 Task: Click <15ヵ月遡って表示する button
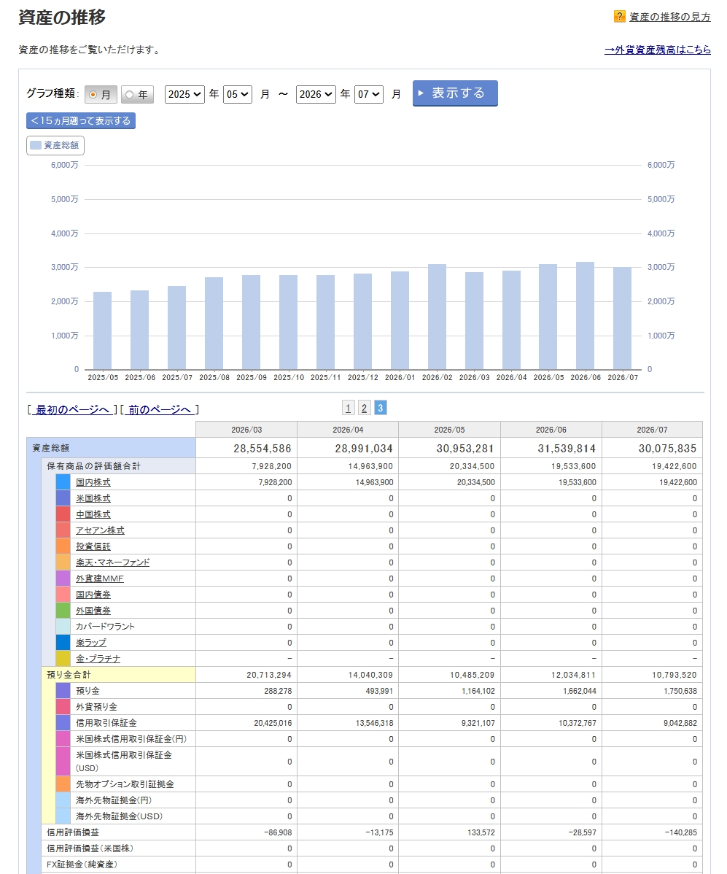[81, 120]
